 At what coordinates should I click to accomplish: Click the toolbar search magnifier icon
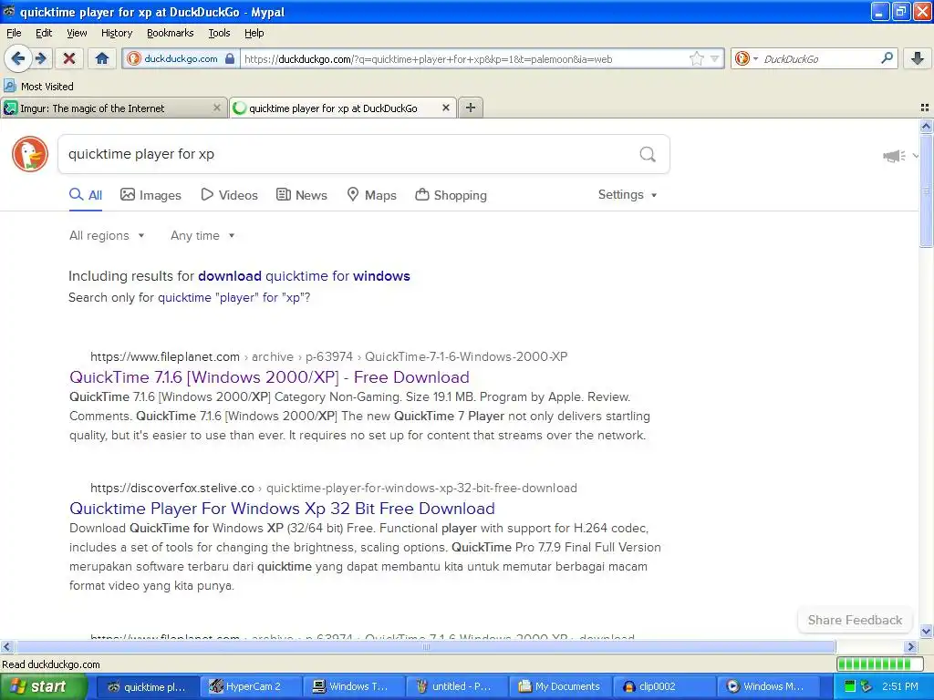point(887,58)
